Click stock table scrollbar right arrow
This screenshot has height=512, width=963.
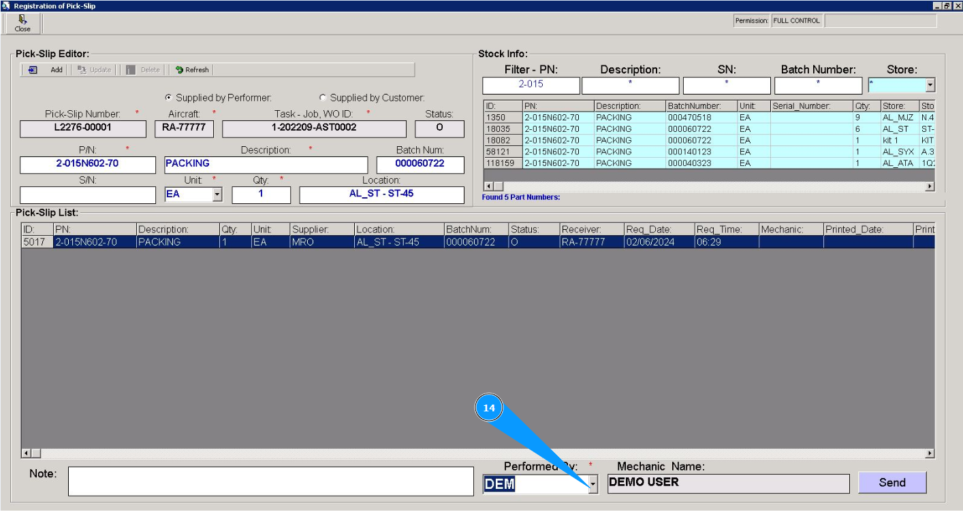pyautogui.click(x=930, y=186)
